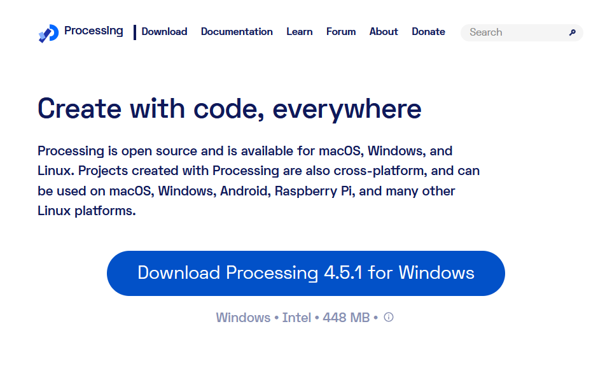Screen dimensions: 612x366
Task: Open the Download nav page
Action: coord(164,32)
